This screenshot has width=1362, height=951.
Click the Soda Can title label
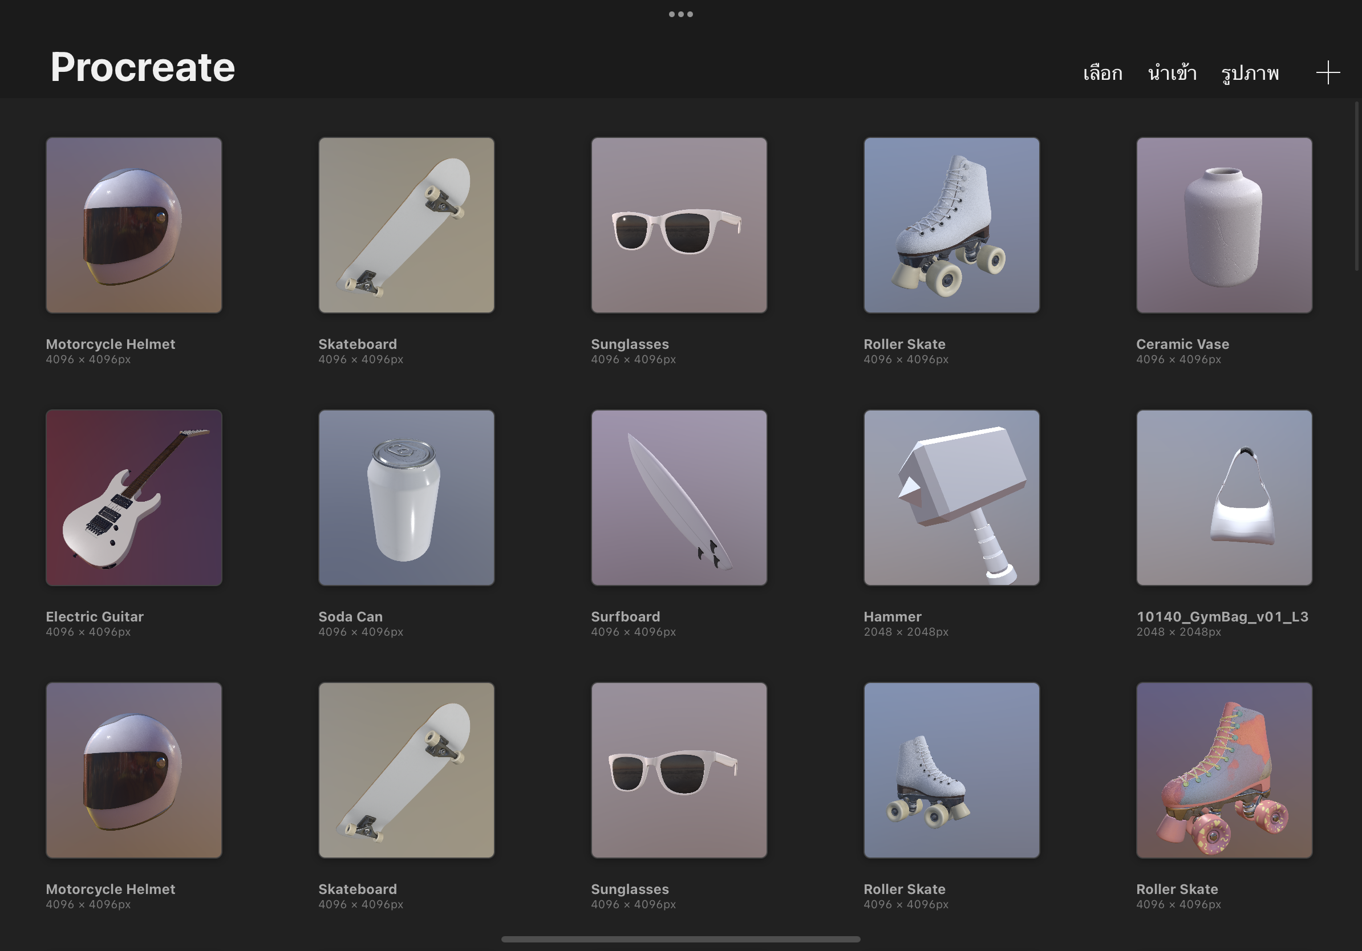351,616
